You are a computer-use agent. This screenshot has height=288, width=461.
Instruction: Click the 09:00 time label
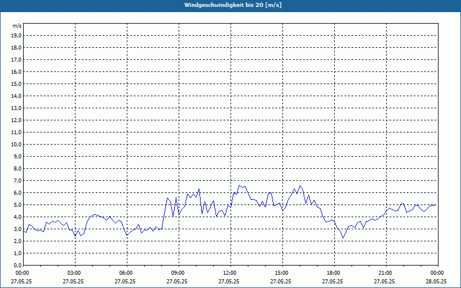pos(179,273)
